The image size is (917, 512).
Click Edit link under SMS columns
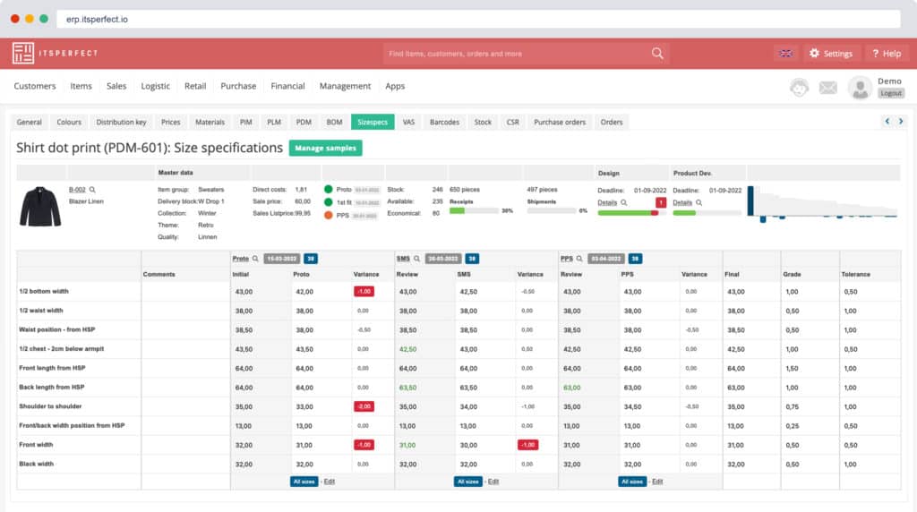tap(493, 482)
